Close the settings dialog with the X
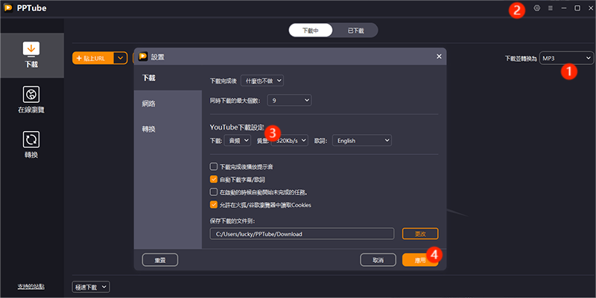Screen dimensions: 596x298 tap(439, 57)
